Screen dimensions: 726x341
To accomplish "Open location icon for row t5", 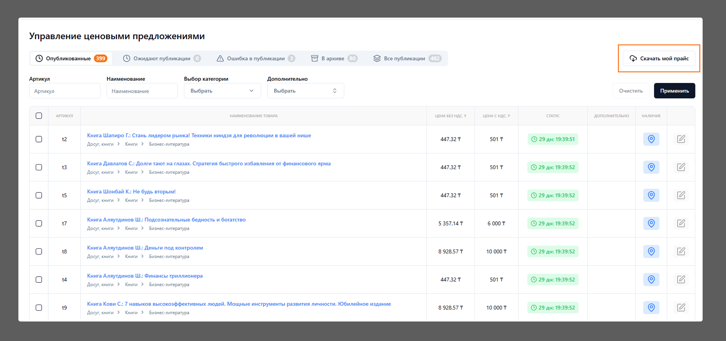I will coord(651,195).
